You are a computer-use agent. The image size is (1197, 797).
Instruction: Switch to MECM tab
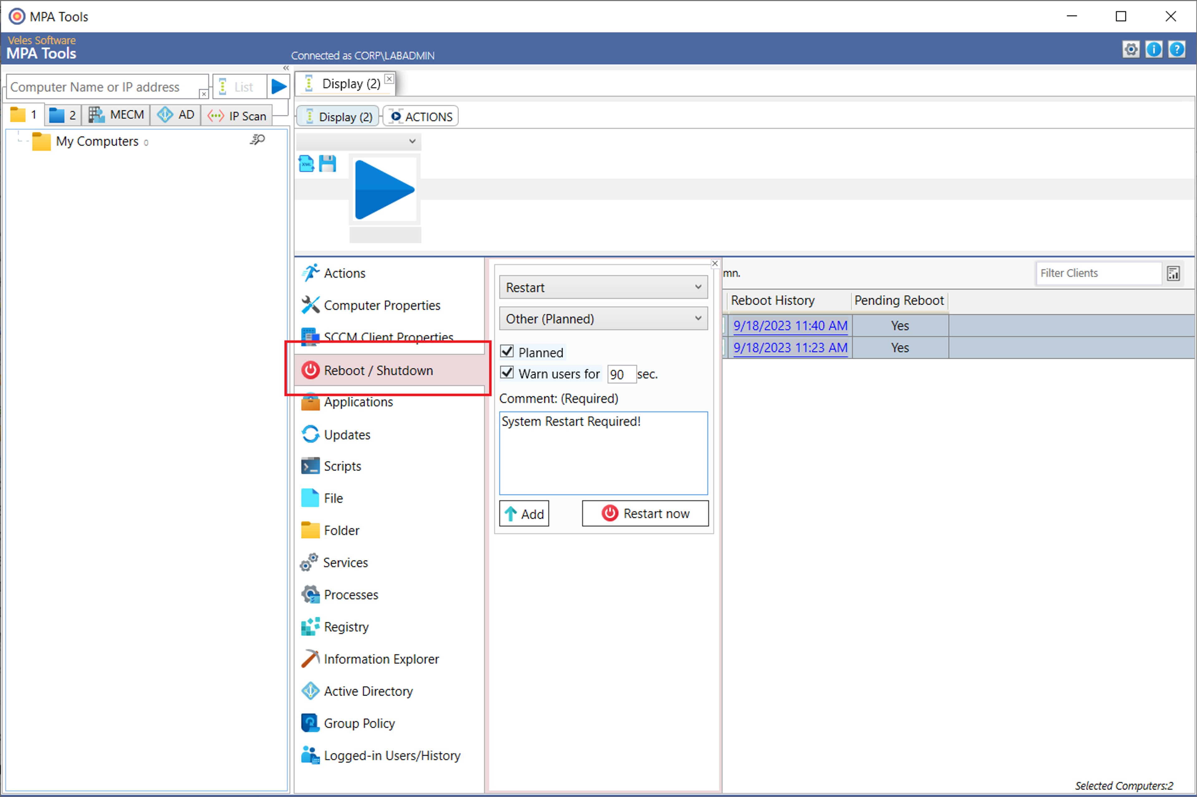(116, 115)
